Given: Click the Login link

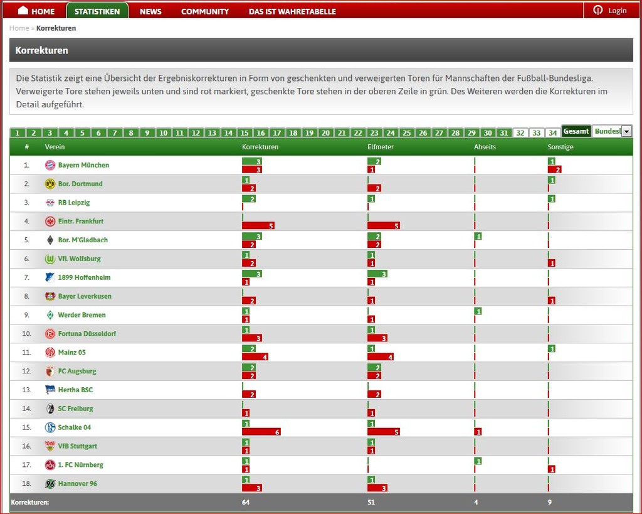Looking at the screenshot, I should (618, 11).
